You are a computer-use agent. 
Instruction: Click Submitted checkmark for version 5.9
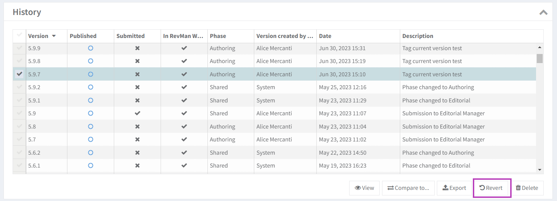tap(137, 113)
